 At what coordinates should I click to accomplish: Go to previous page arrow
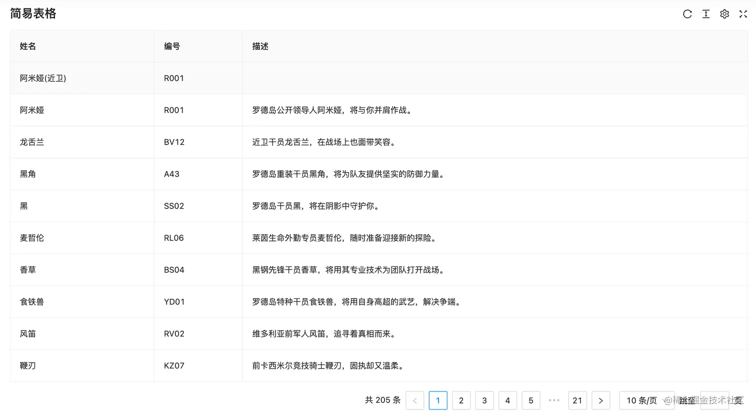point(415,400)
